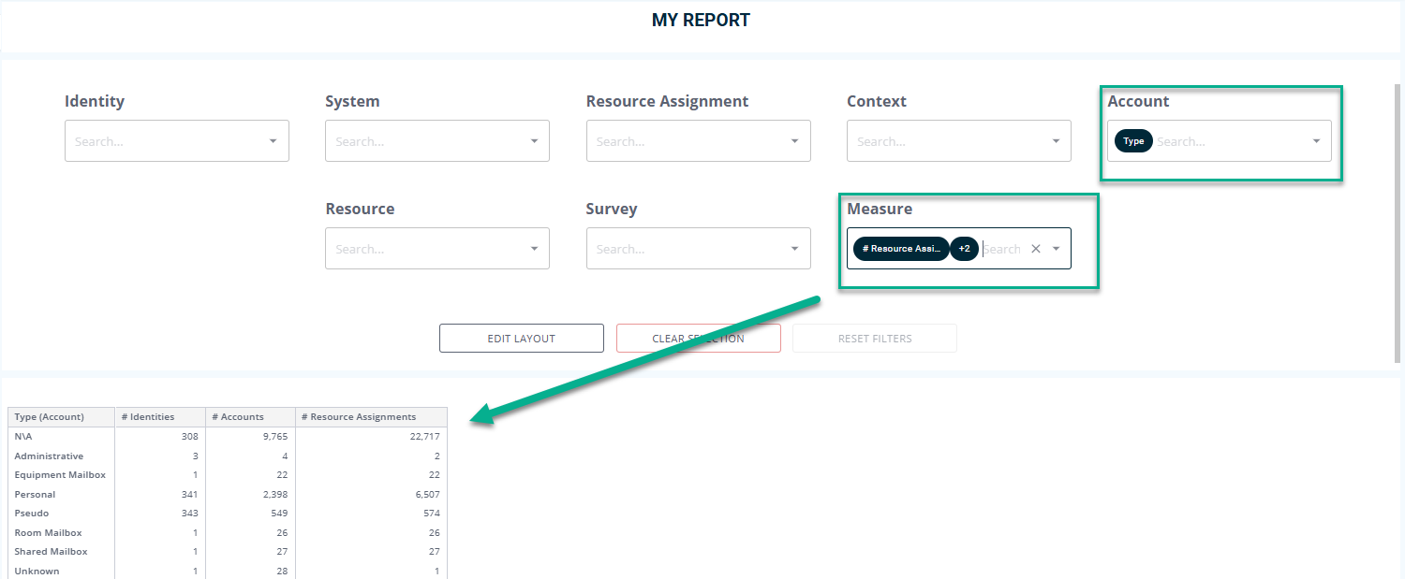The image size is (1405, 579).
Task: Click the EDIT LAYOUT button
Action: tap(521, 338)
